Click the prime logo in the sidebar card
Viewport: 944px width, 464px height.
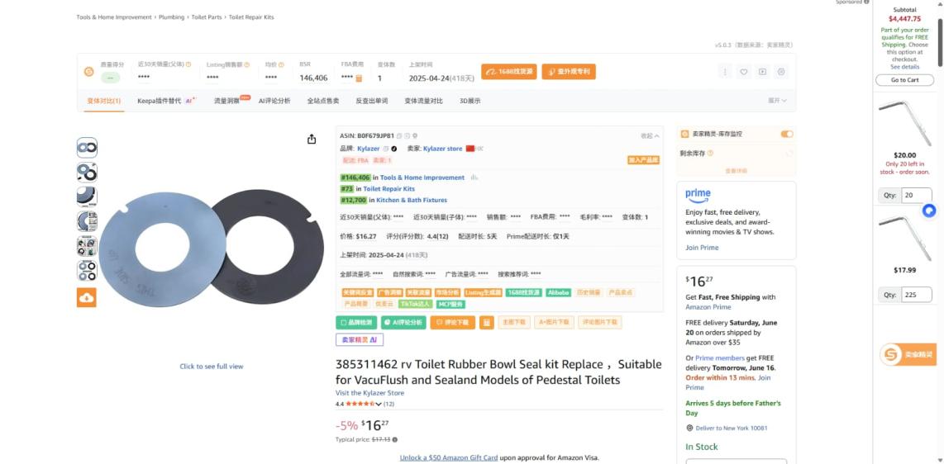(698, 195)
